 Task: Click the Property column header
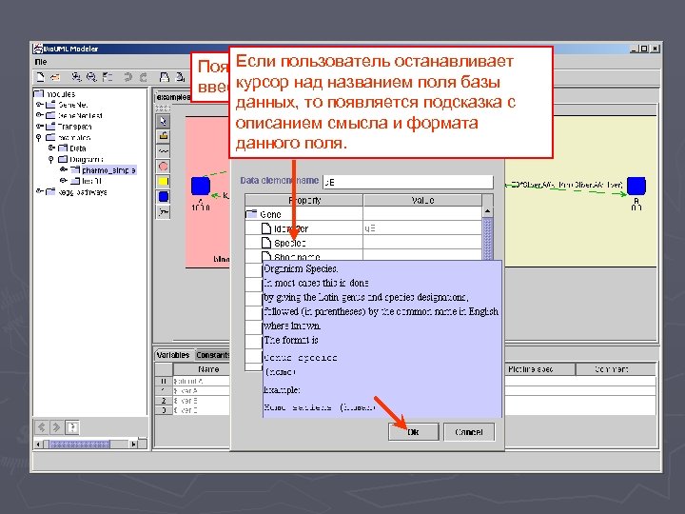pos(304,200)
